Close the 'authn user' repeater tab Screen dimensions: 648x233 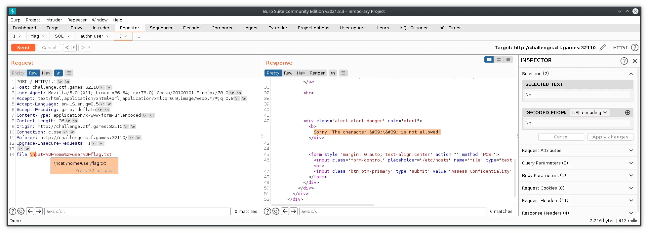tap(107, 36)
